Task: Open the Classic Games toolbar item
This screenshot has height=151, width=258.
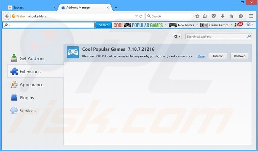Action: pyautogui.click(x=214, y=25)
